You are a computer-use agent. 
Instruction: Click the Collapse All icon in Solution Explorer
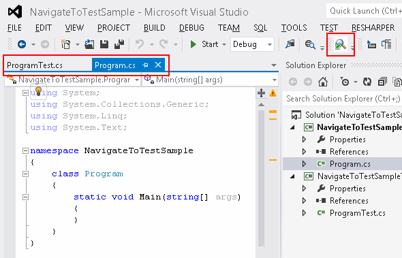point(382,82)
